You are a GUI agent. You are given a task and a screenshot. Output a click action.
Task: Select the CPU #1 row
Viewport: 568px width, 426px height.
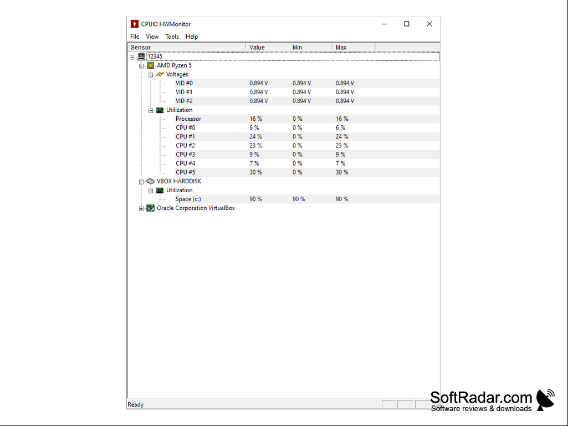[x=307, y=137]
